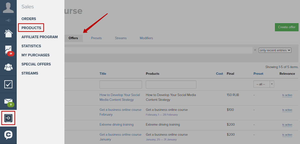Click the Sales menu heading
The height and width of the screenshot is (144, 300).
27,7
